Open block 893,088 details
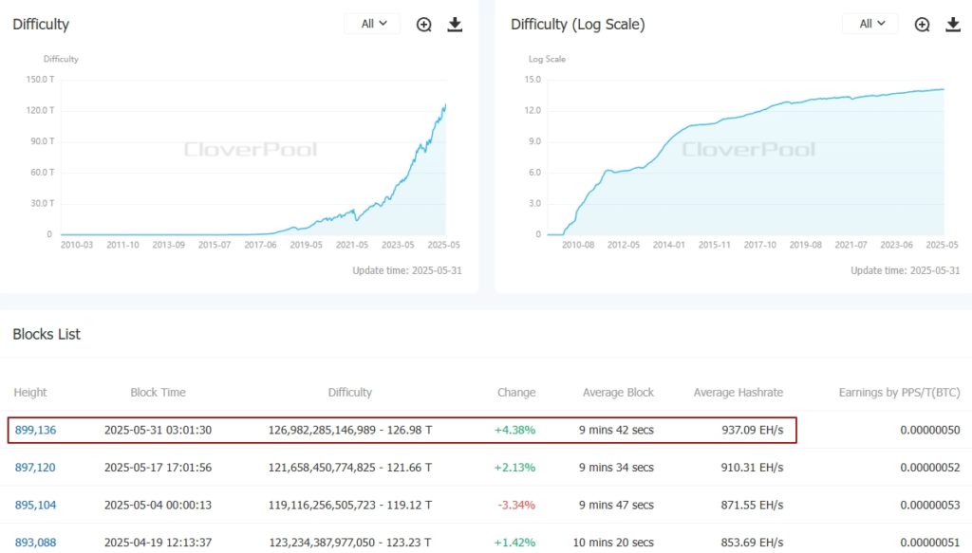This screenshot has height=553, width=972. [x=35, y=543]
